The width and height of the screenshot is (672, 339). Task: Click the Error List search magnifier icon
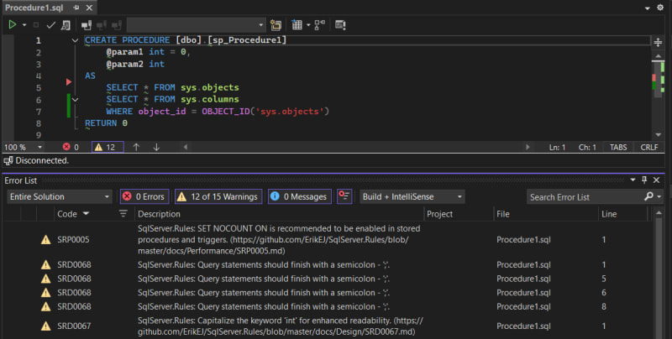tap(648, 196)
